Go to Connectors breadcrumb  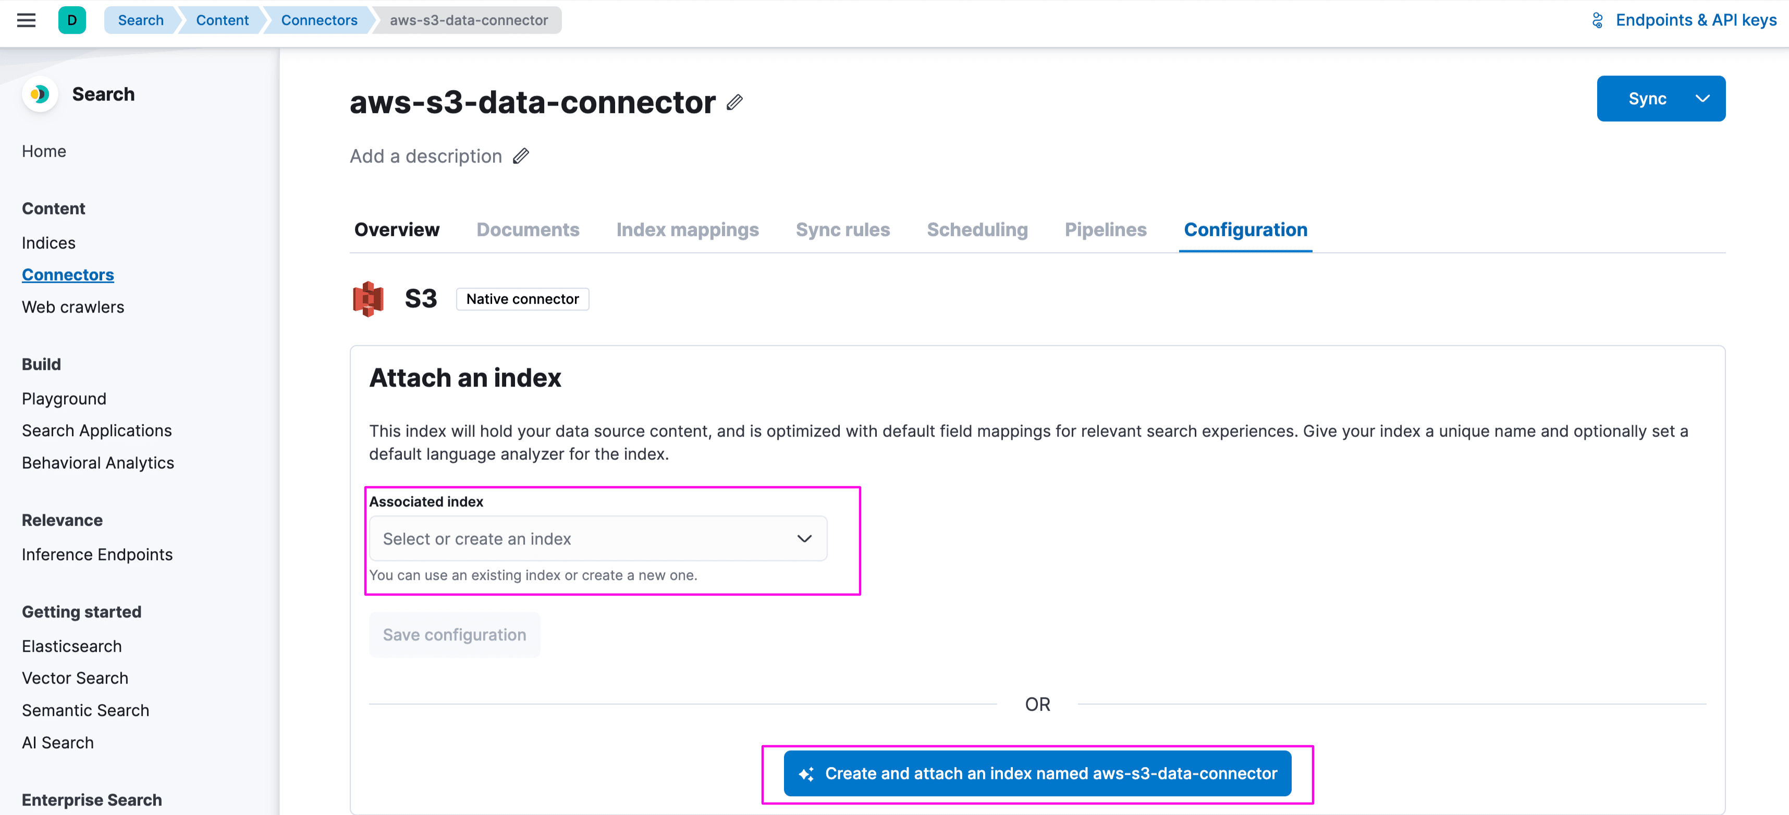pyautogui.click(x=319, y=20)
